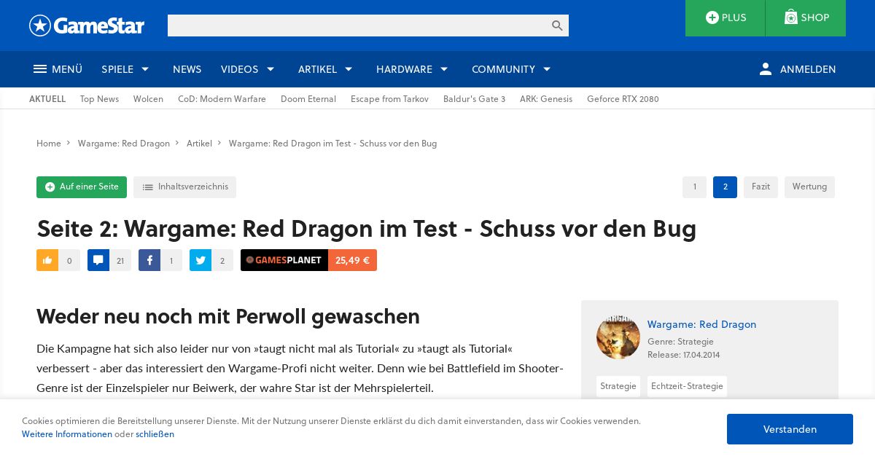Open the ARTIKEL menu label
Image resolution: width=875 pixels, height=459 pixels.
coord(317,69)
